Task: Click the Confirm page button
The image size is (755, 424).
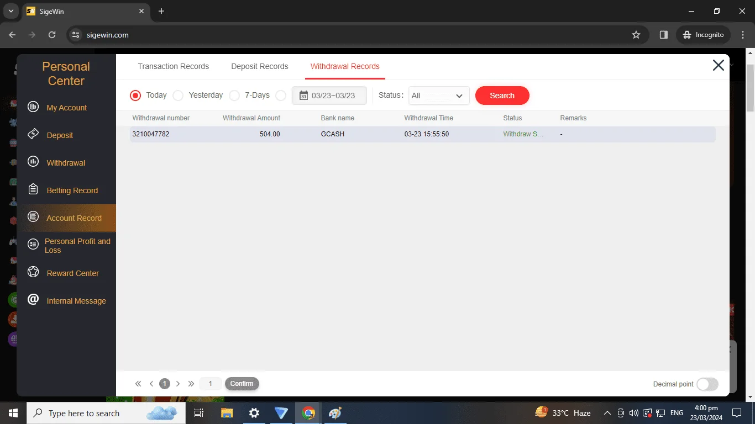Action: [x=242, y=384]
